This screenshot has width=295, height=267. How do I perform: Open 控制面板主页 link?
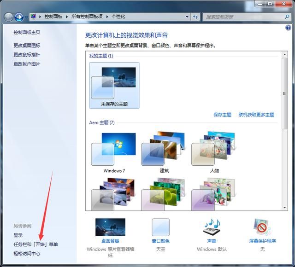27,32
